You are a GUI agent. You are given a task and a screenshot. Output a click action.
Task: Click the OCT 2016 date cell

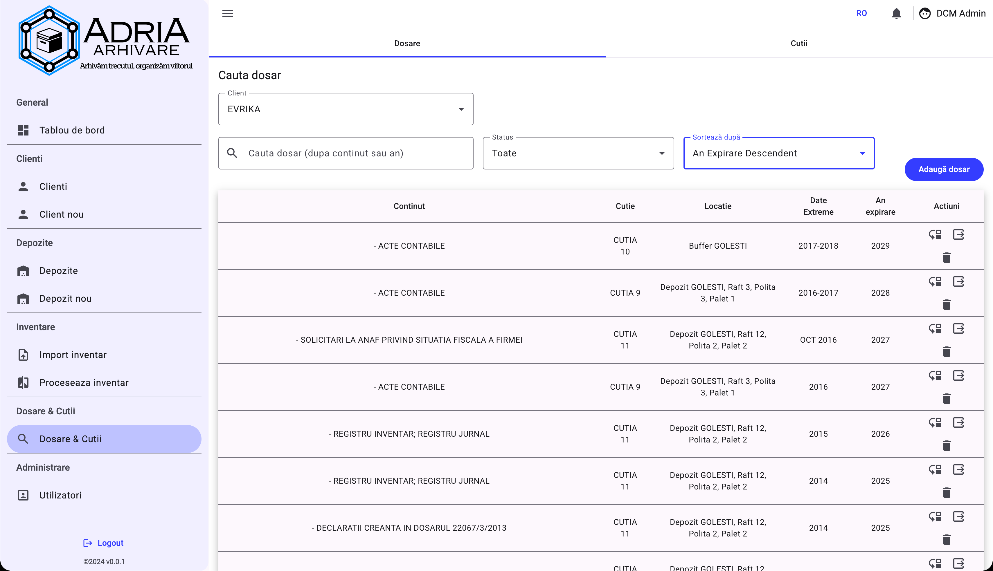[x=818, y=340]
